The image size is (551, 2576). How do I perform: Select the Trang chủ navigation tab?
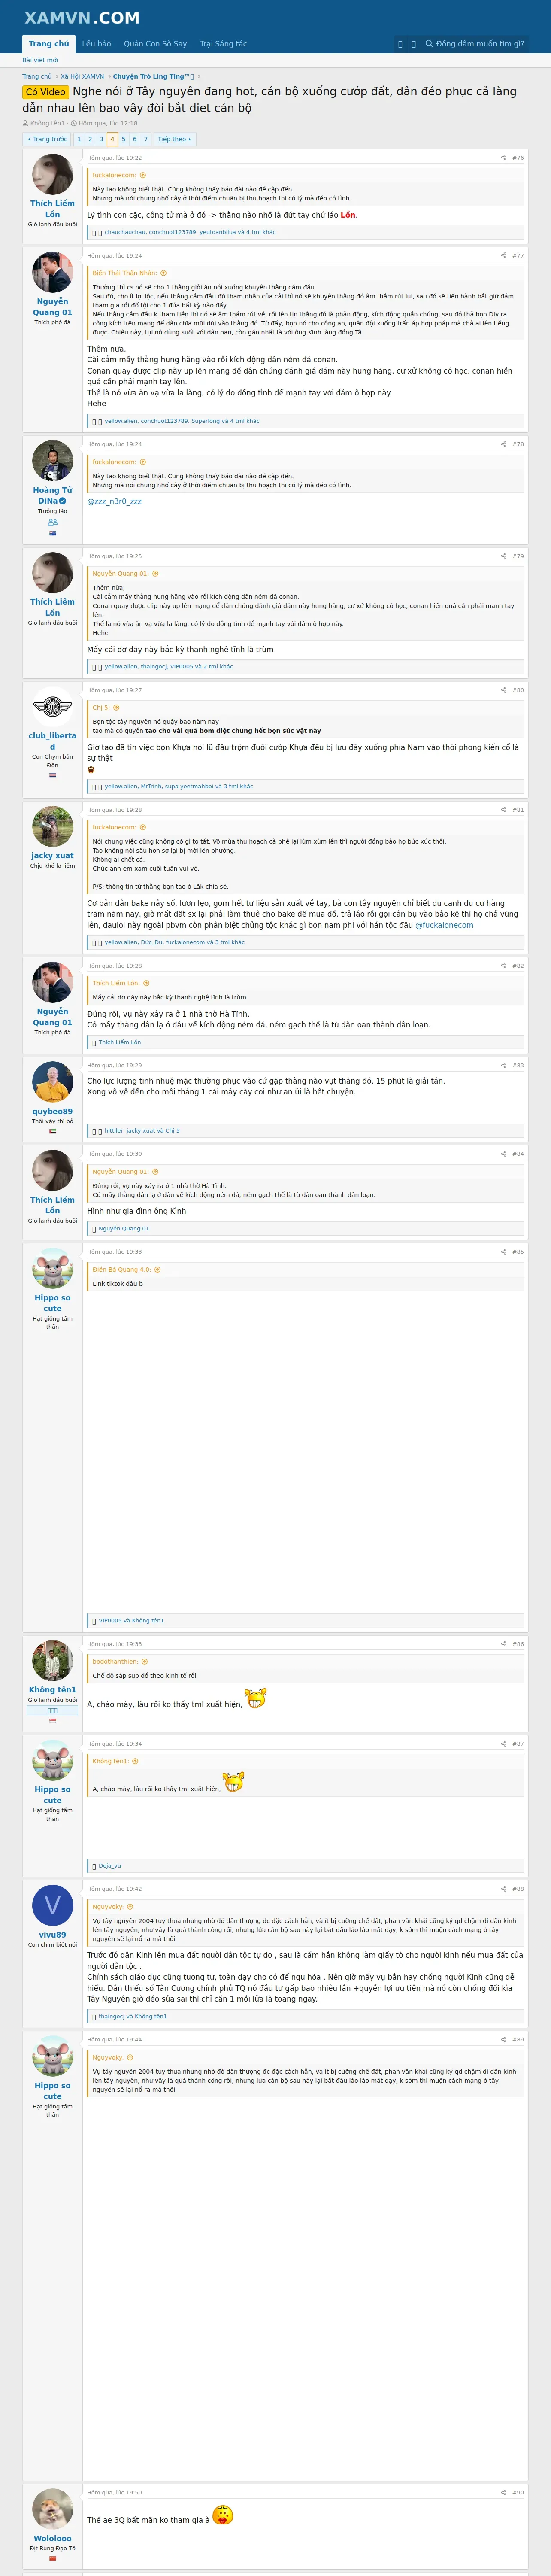[49, 44]
